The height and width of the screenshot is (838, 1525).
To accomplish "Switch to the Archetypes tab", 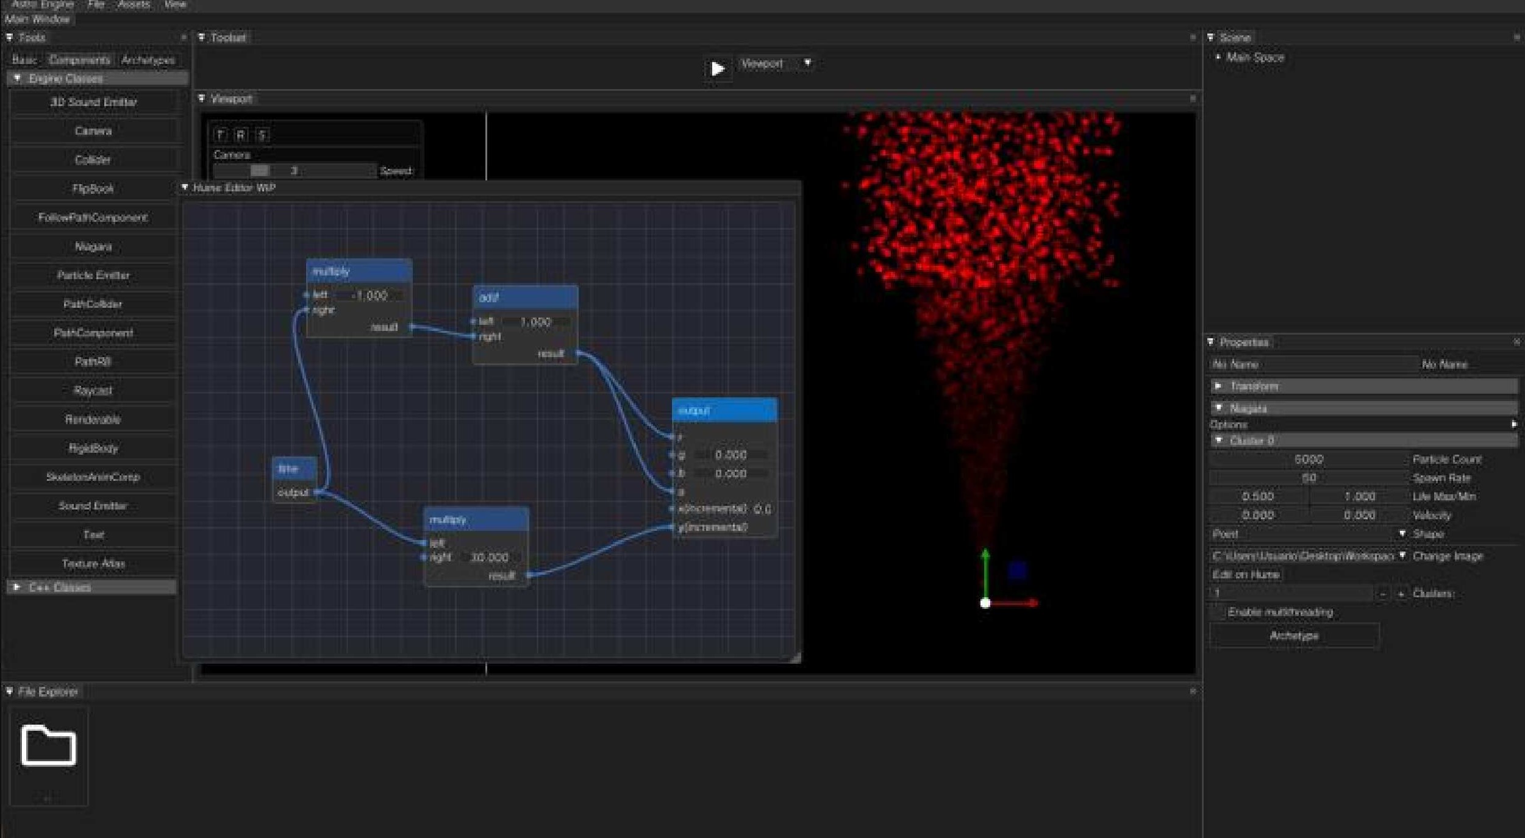I will pyautogui.click(x=148, y=60).
